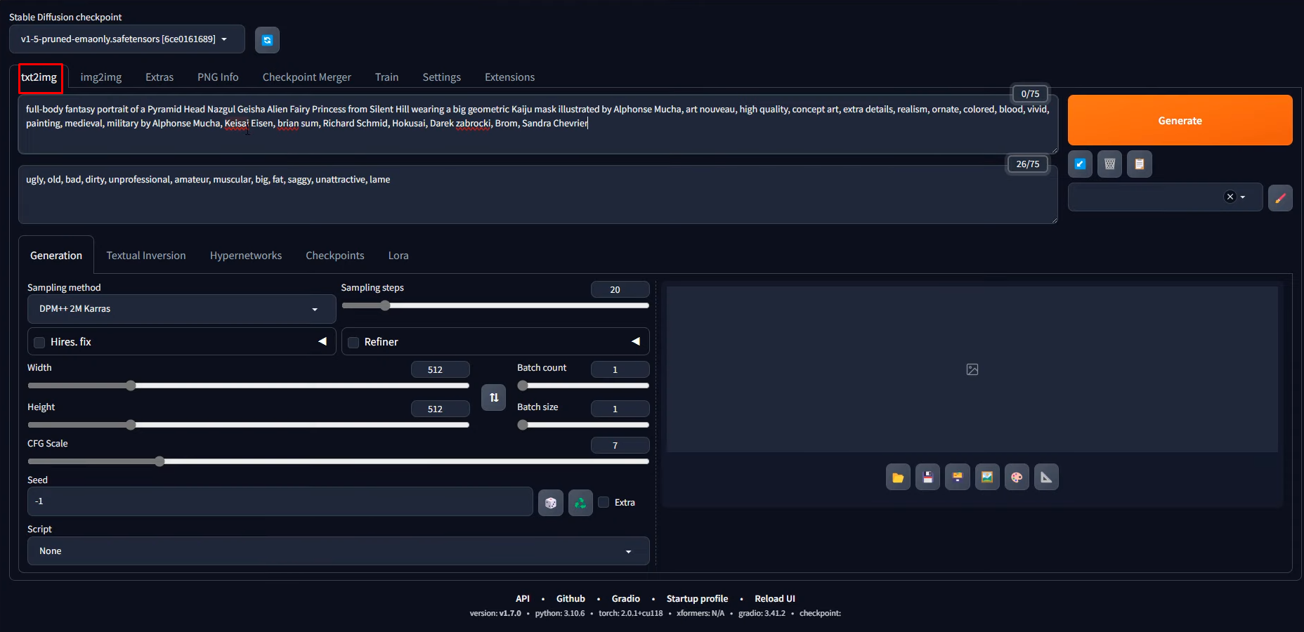
Task: Focus the Batch size number field
Action: (620, 409)
